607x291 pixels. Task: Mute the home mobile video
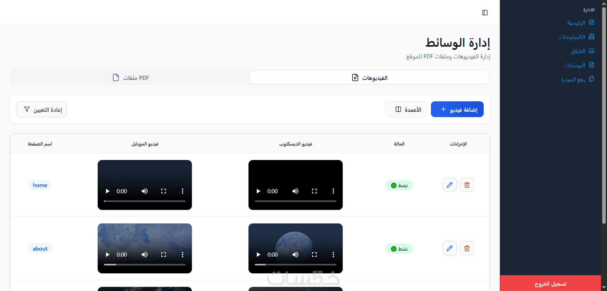coord(144,191)
